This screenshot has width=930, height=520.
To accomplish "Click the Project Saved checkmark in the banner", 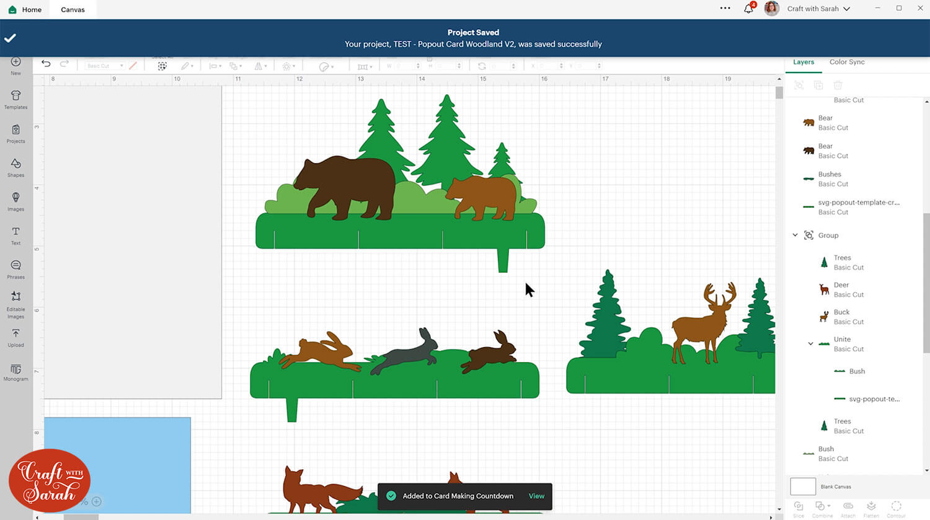I will coord(10,38).
